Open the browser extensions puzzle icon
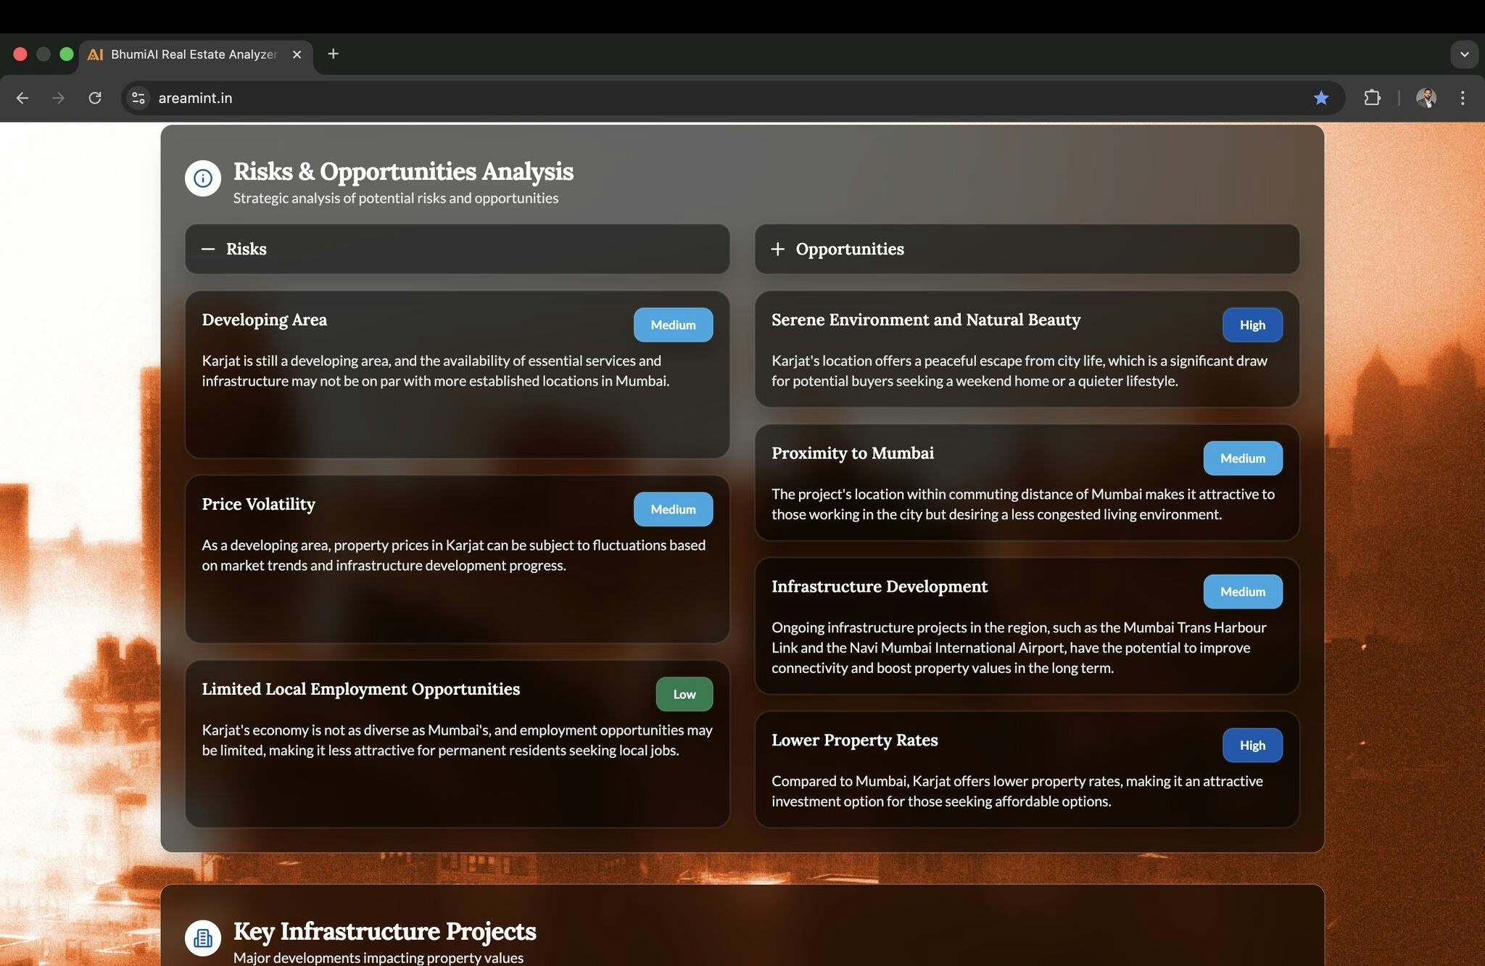 pyautogui.click(x=1372, y=98)
